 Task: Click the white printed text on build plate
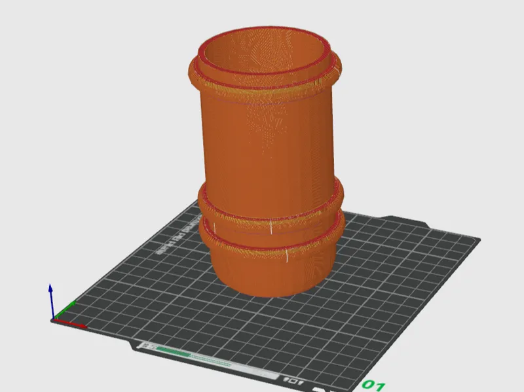click(x=177, y=236)
